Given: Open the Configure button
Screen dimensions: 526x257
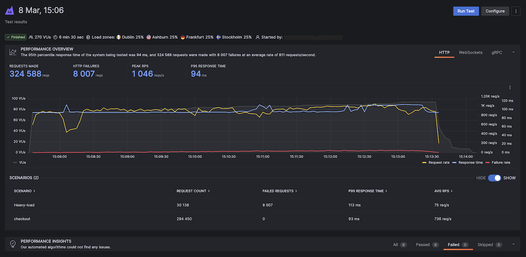Looking at the screenshot, I should pyautogui.click(x=495, y=11).
